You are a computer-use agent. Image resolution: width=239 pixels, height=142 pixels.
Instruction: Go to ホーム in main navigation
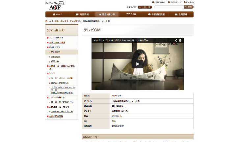[x=58, y=15]
